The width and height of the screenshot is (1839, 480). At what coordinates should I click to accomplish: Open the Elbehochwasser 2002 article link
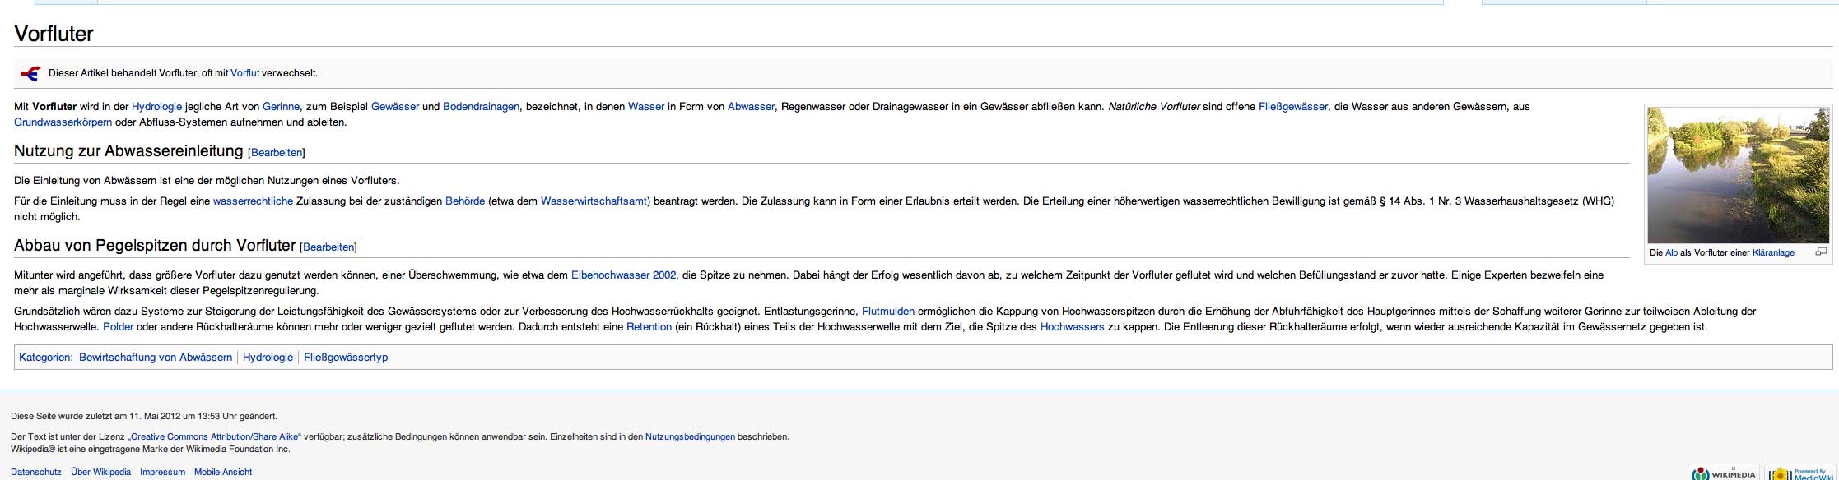tap(623, 275)
